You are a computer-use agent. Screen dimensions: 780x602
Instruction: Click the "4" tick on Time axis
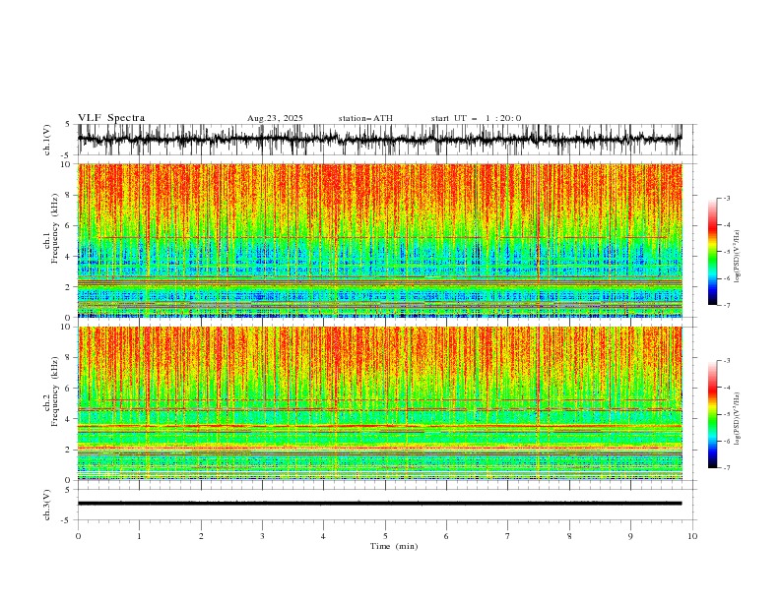pyautogui.click(x=323, y=536)
